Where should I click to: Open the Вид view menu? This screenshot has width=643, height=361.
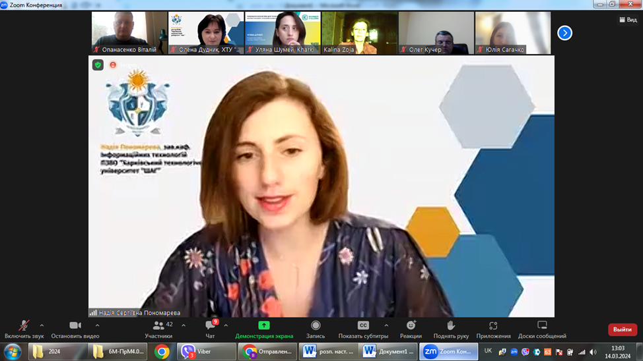tap(628, 20)
